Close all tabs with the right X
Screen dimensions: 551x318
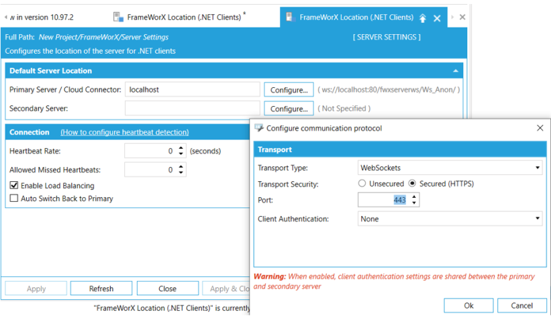[x=462, y=17]
